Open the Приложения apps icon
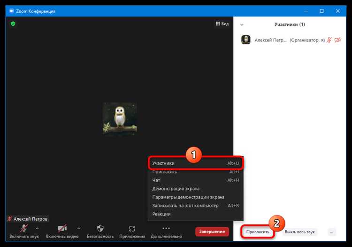The height and width of the screenshot is (247, 352). click(132, 229)
